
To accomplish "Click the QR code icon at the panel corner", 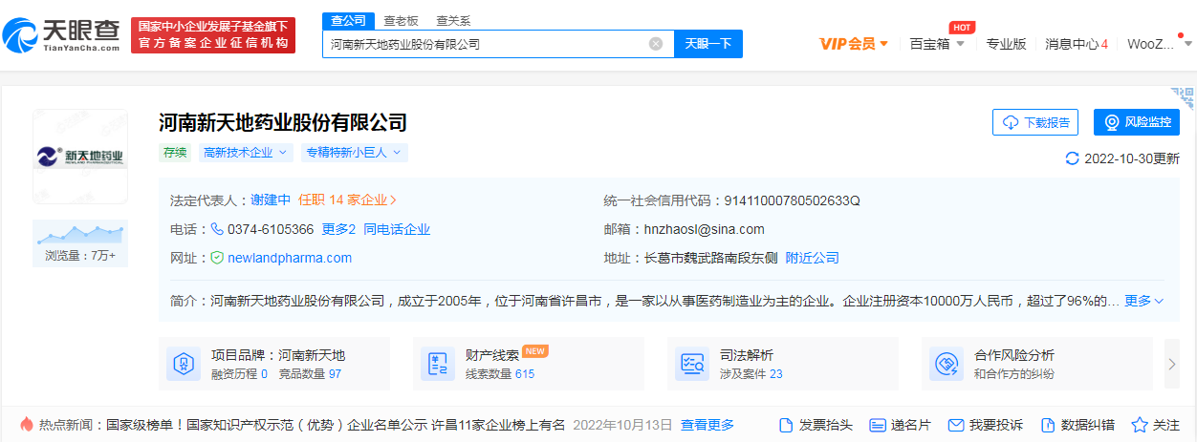I will [x=1184, y=97].
